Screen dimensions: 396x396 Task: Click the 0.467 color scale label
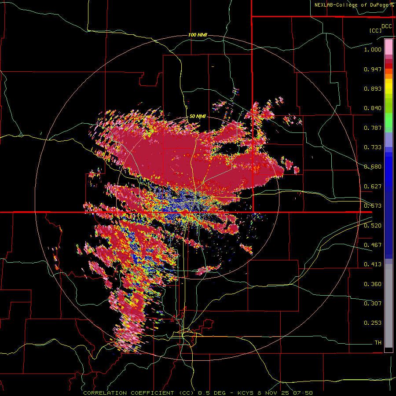coord(373,245)
